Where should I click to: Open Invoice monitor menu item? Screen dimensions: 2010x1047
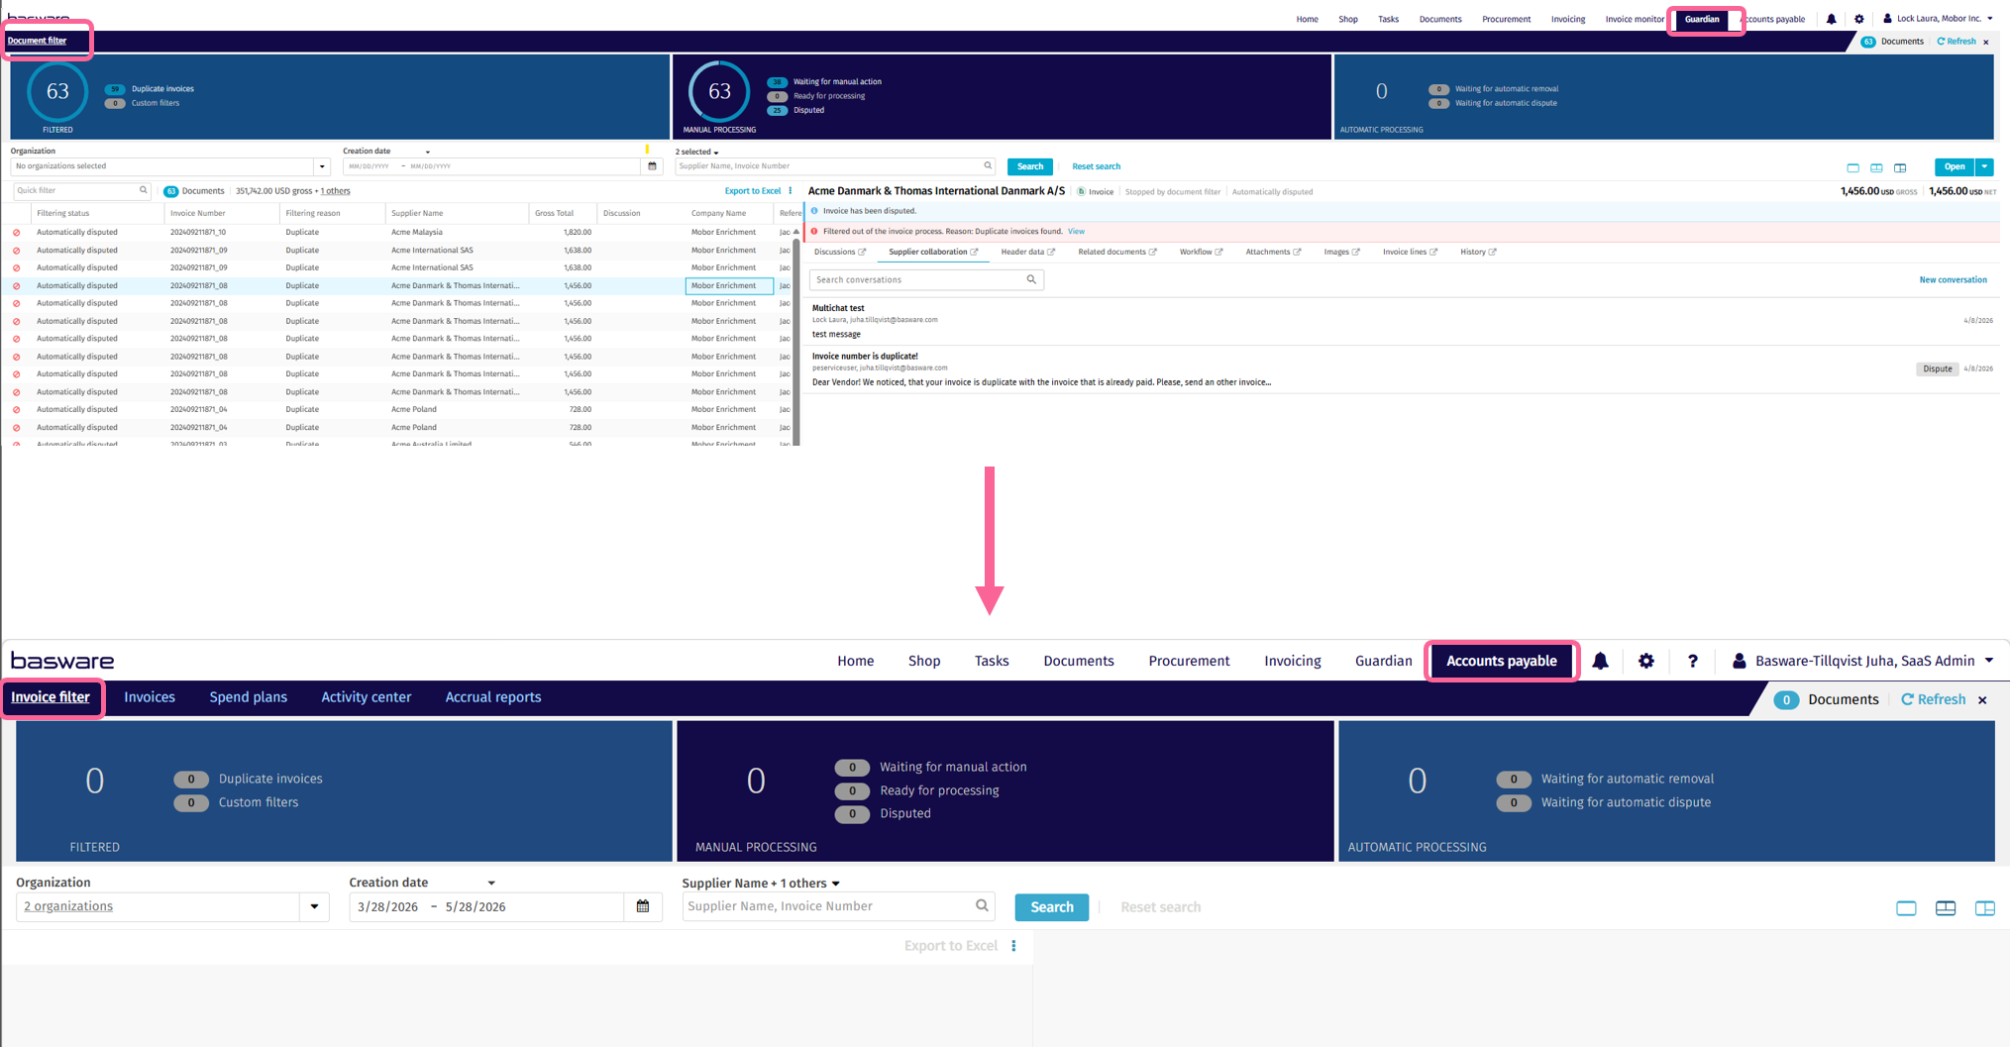click(x=1635, y=19)
